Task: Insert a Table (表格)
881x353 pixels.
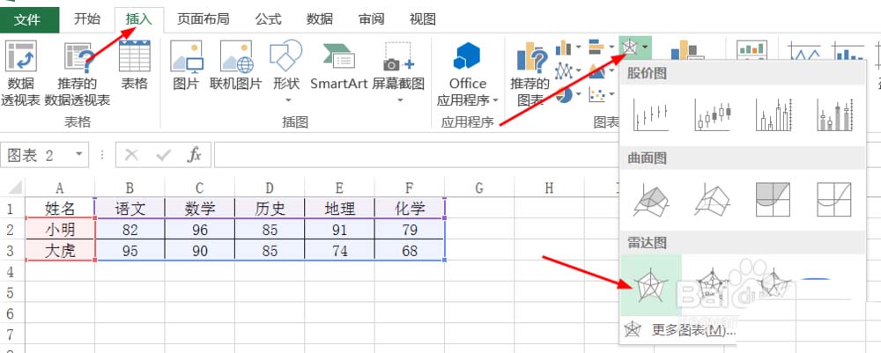Action: pos(135,66)
